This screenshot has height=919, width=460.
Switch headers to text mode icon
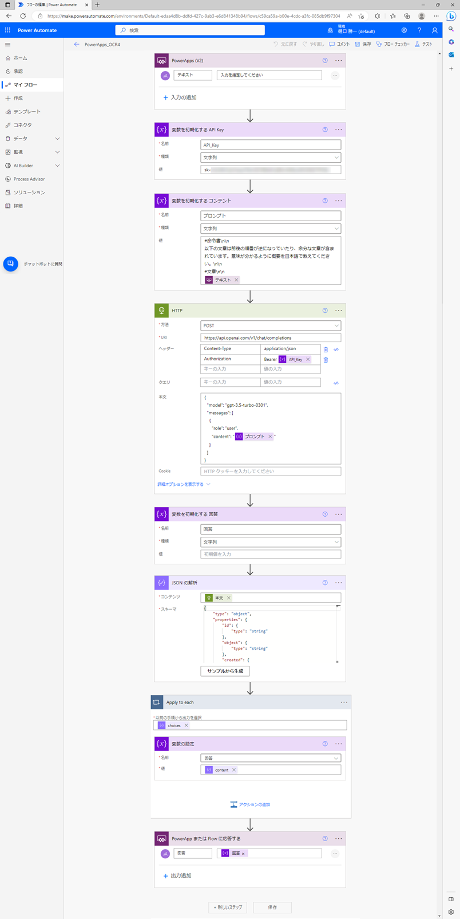(336, 349)
